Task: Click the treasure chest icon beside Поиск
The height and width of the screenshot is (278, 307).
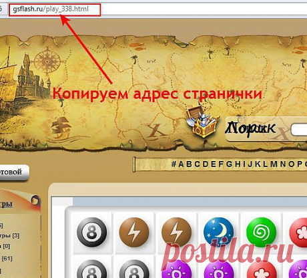Action: 203,122
